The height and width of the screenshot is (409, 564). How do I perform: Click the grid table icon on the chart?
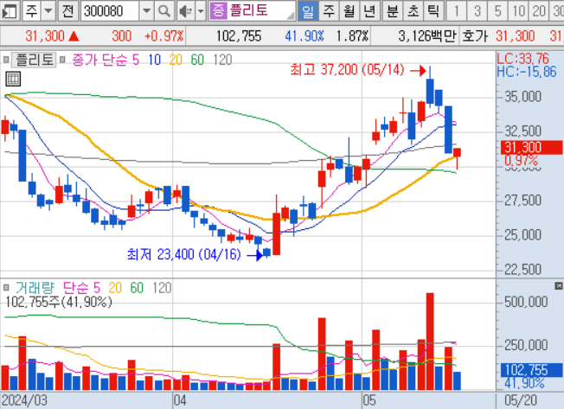click(13, 79)
